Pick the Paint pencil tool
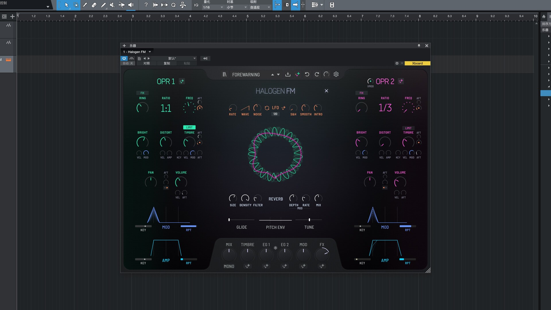 pyautogui.click(x=103, y=5)
